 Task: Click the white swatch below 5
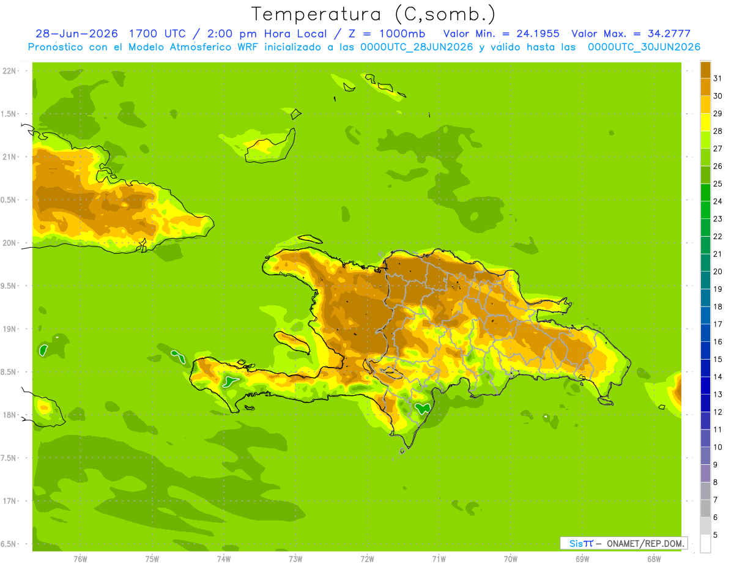tap(705, 544)
